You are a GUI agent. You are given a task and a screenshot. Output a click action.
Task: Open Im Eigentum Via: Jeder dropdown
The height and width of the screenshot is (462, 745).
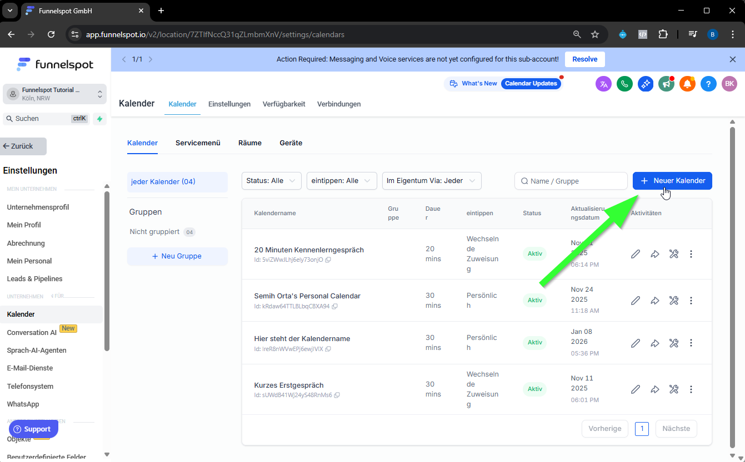[431, 181]
